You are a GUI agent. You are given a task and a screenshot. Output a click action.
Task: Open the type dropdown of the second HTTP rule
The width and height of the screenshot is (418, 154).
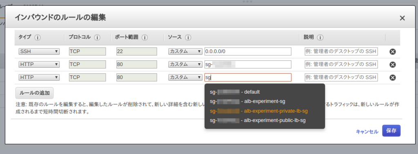point(39,64)
